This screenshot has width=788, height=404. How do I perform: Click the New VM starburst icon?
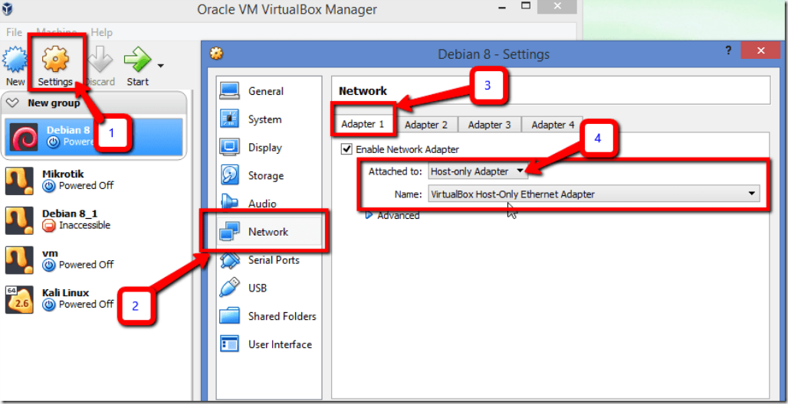click(x=15, y=60)
